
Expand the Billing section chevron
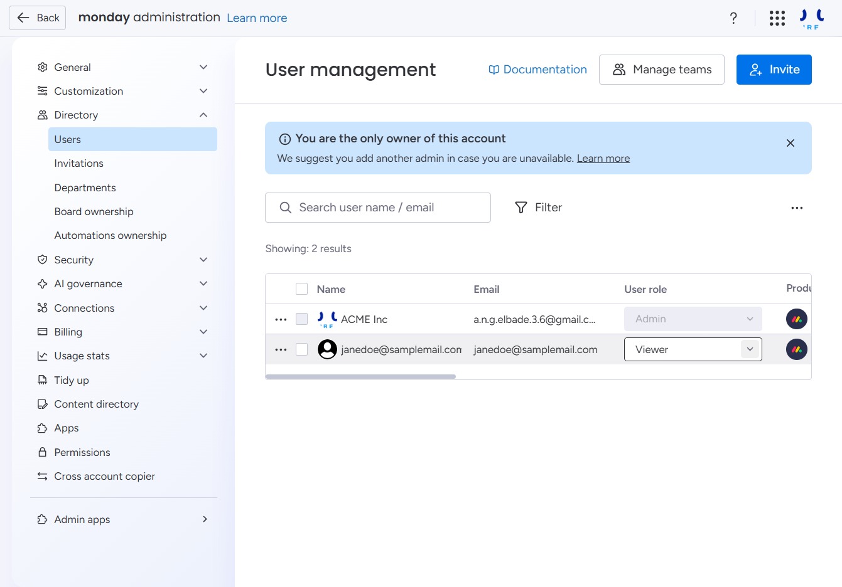(x=203, y=332)
